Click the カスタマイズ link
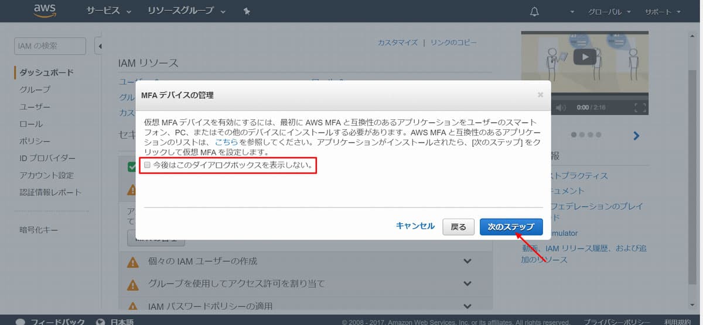This screenshot has width=703, height=325. tap(398, 43)
